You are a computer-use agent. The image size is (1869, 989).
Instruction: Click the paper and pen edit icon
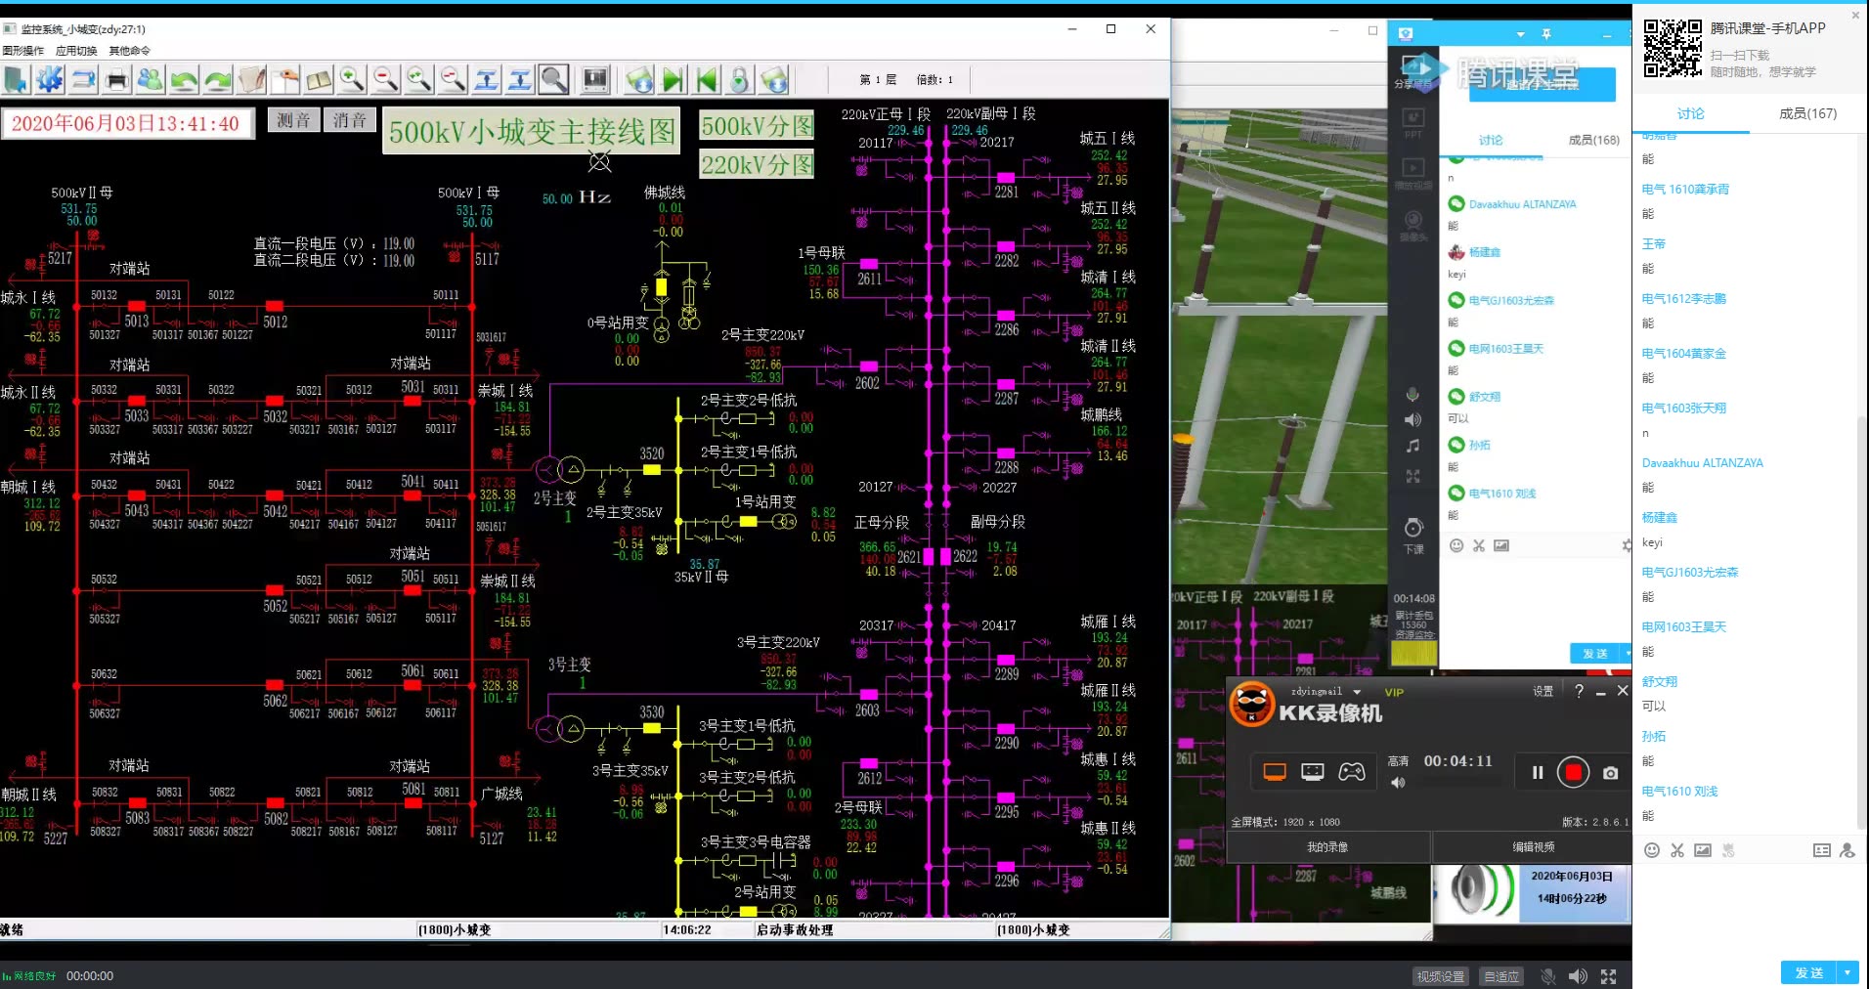coord(251,80)
